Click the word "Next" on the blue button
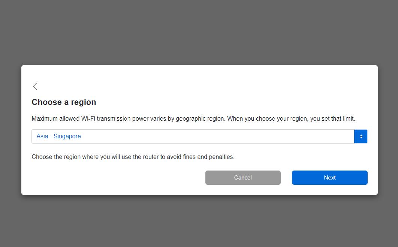Viewport: 398px width, 247px height. point(330,178)
